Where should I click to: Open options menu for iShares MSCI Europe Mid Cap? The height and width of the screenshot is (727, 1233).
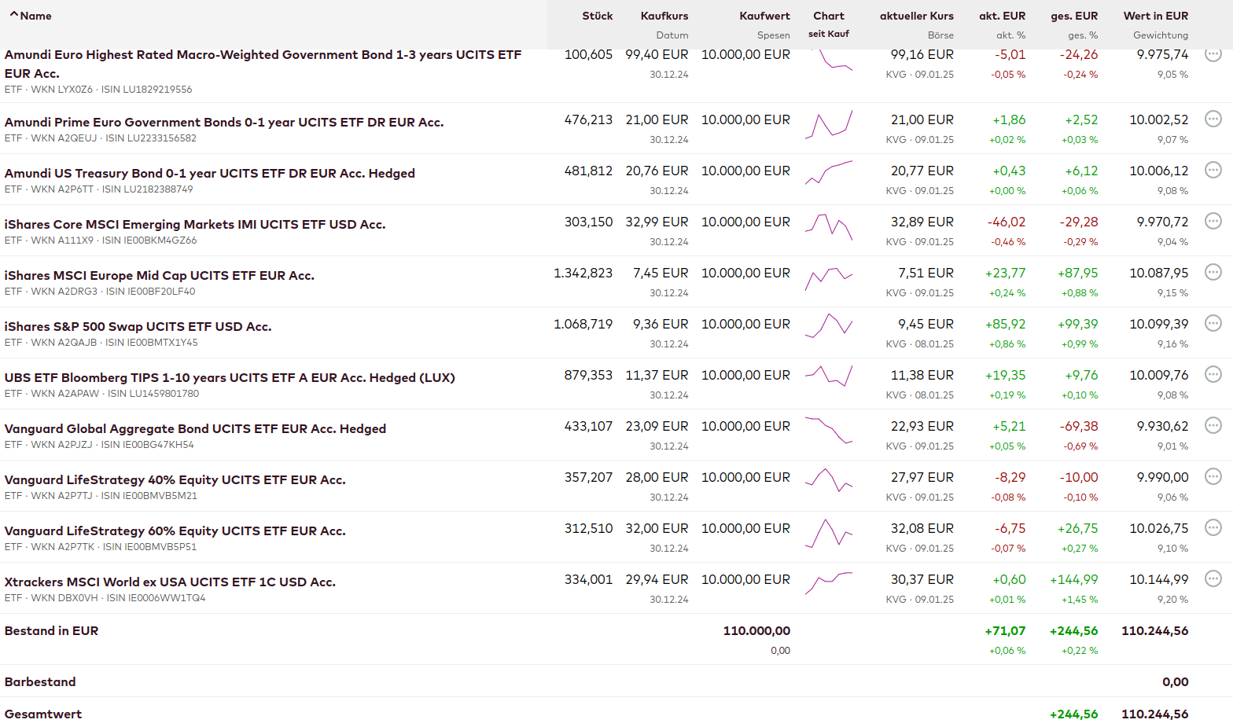[1213, 272]
